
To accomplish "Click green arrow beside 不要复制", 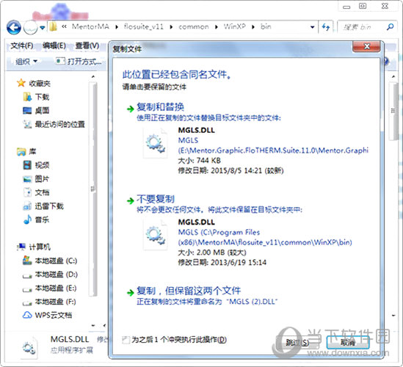I will [131, 200].
